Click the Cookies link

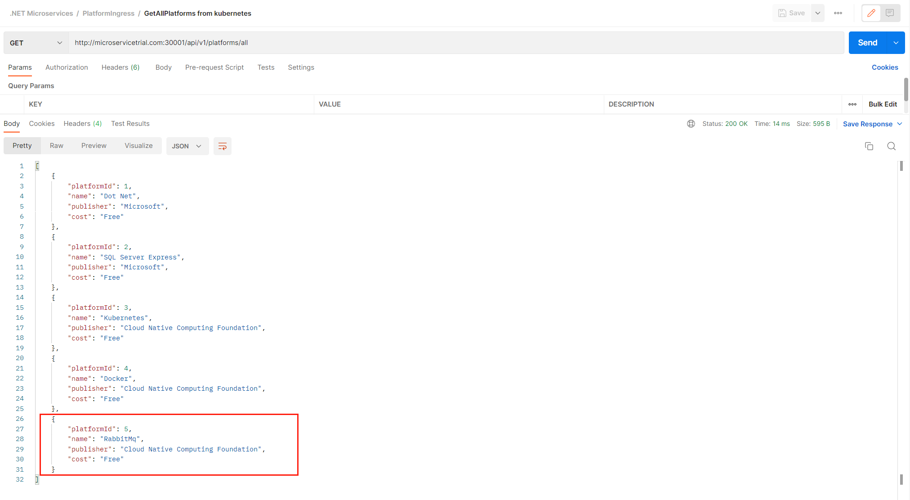click(884, 67)
